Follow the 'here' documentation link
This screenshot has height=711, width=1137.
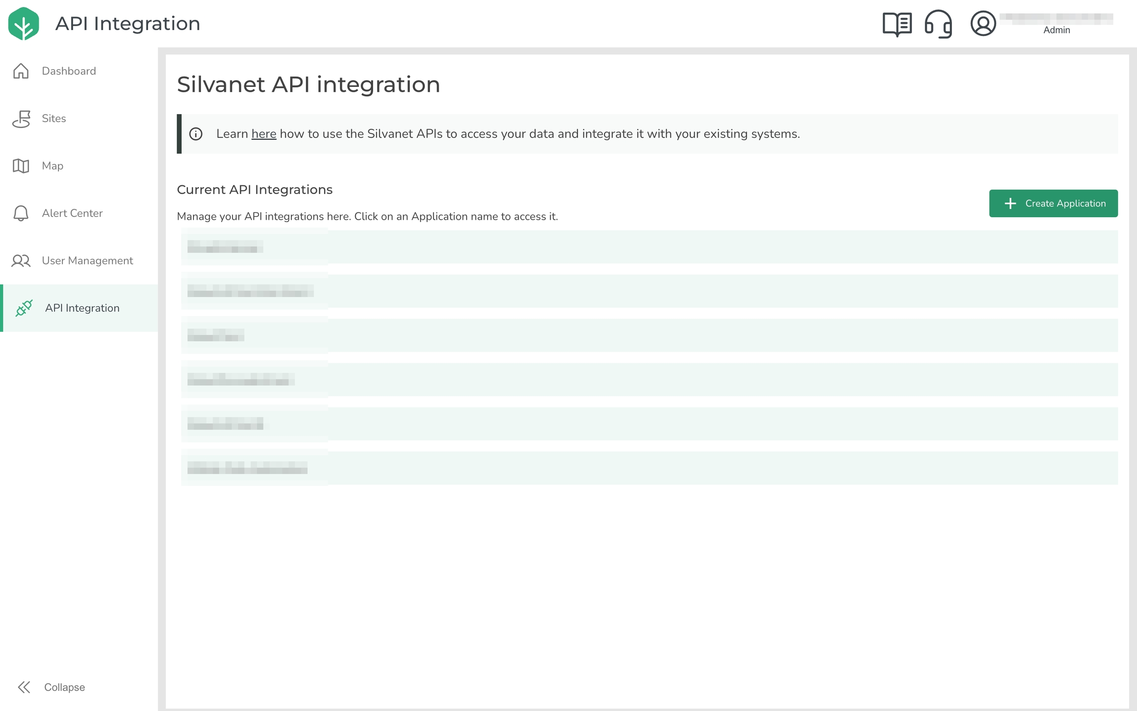[264, 134]
